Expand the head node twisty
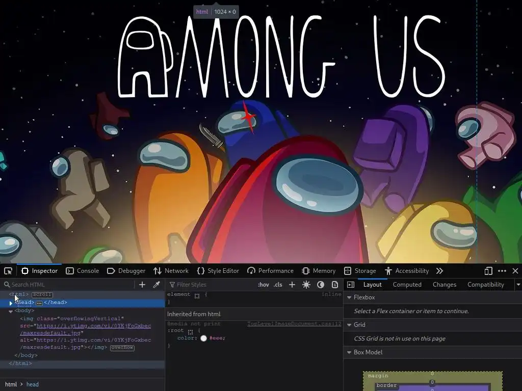This screenshot has width=522, height=391. [x=11, y=303]
